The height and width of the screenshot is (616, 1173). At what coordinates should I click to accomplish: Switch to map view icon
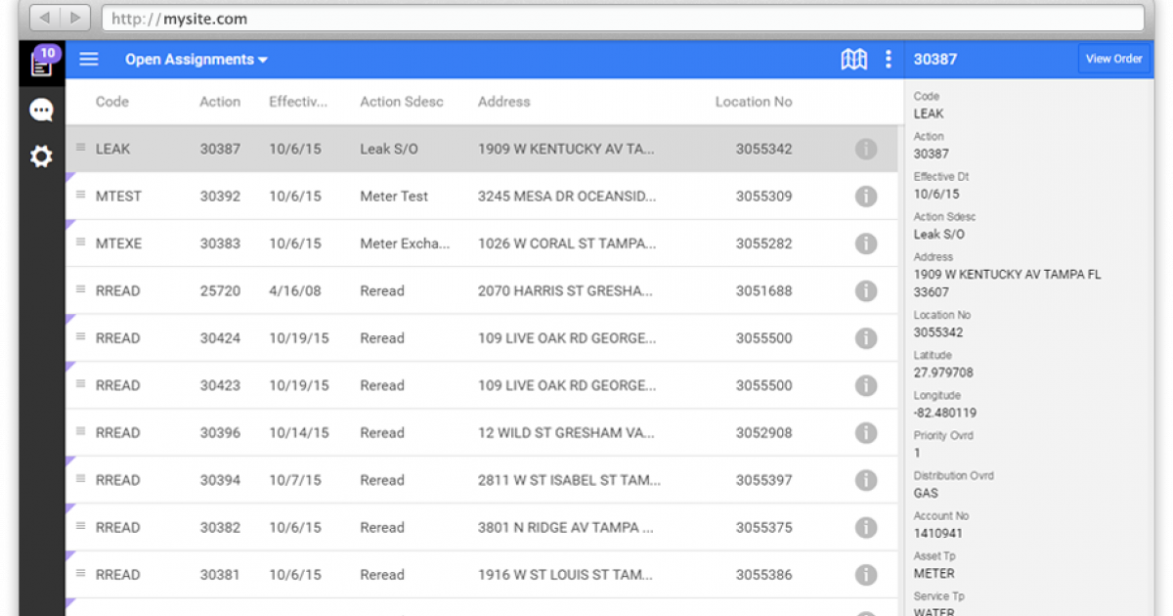(853, 60)
